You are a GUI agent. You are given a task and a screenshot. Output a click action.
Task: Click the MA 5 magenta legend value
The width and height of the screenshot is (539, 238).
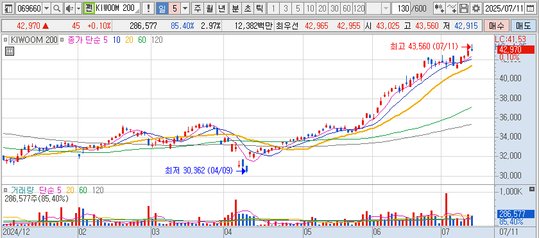105,40
